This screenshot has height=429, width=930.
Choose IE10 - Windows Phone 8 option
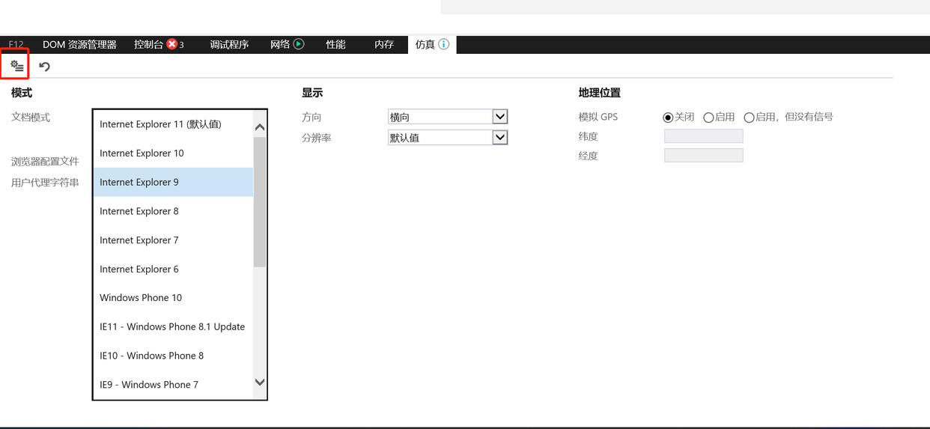pyautogui.click(x=173, y=356)
